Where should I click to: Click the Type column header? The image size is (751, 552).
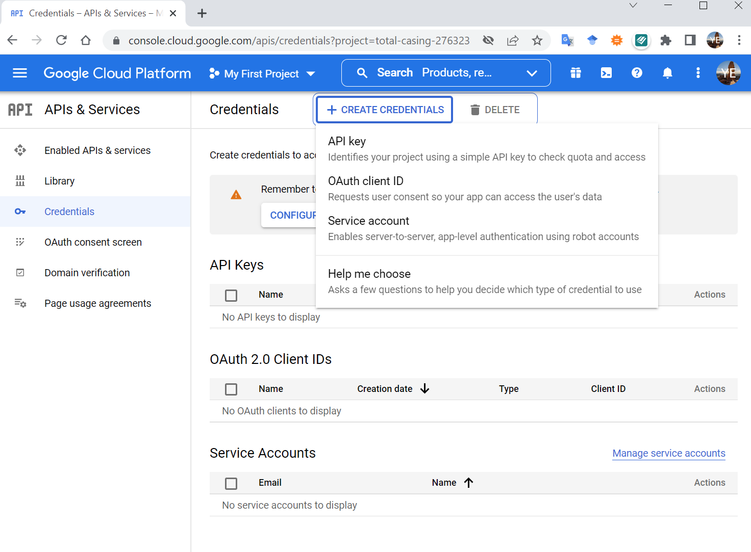[509, 389]
